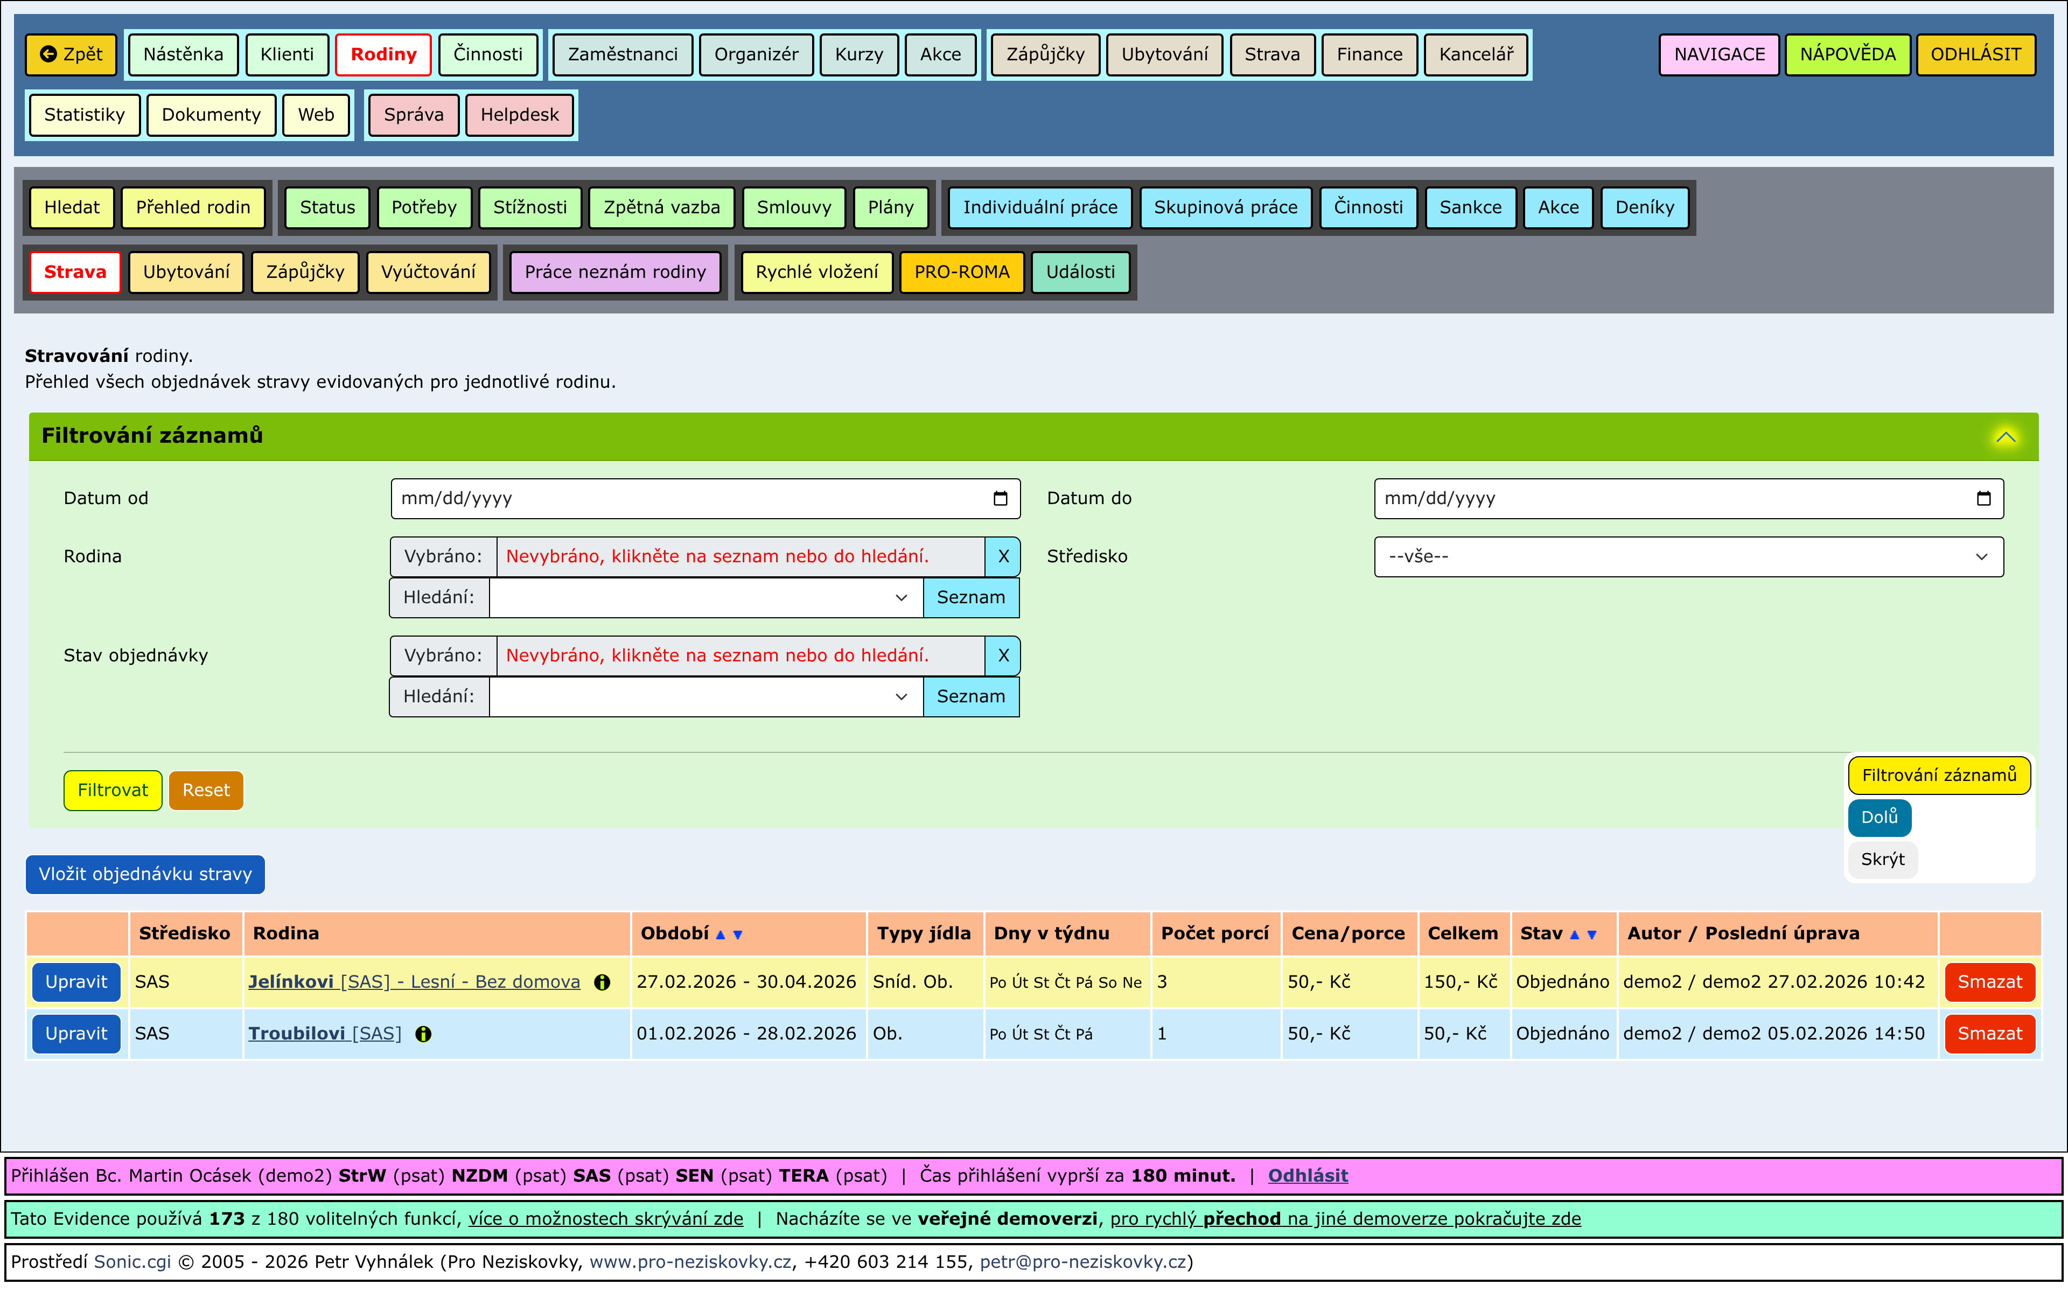The height and width of the screenshot is (1312, 2068).
Task: Open the Středisko dropdown
Action: click(1688, 556)
